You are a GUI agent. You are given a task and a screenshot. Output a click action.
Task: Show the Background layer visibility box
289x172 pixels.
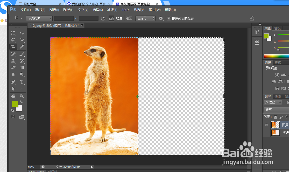[x=266, y=133]
